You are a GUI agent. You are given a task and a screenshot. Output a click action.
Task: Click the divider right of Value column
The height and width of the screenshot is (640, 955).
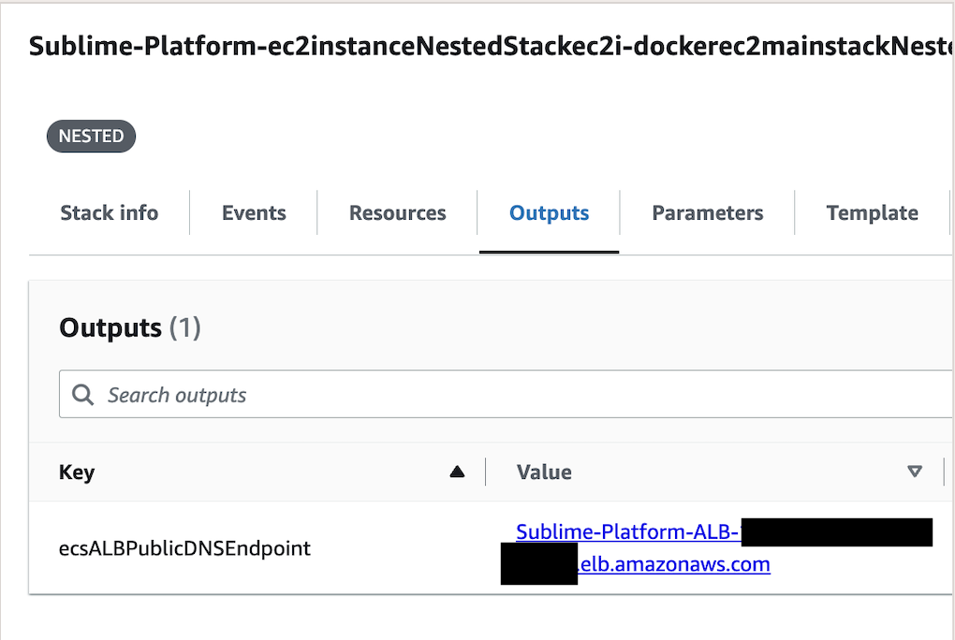click(944, 473)
